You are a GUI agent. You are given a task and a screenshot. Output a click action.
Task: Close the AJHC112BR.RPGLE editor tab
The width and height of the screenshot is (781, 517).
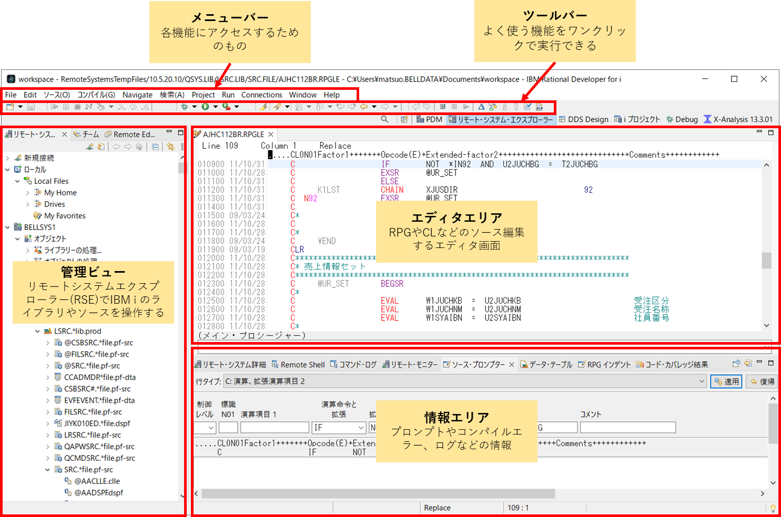271,135
